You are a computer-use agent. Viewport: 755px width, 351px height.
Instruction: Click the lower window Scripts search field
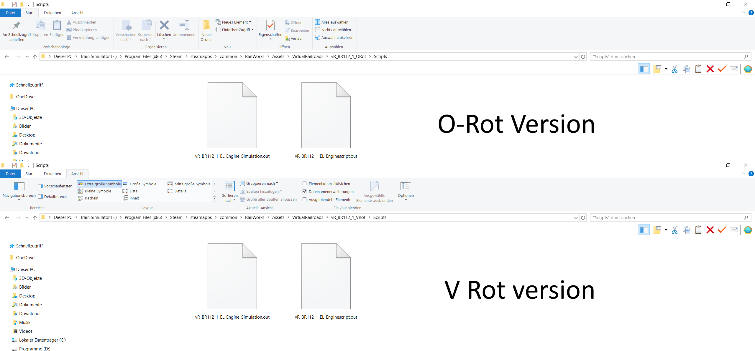point(667,218)
